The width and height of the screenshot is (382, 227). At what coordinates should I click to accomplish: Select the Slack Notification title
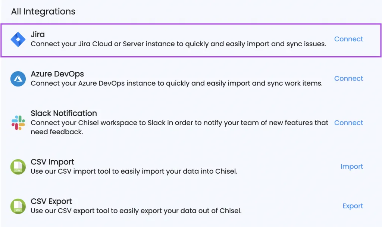pos(64,113)
